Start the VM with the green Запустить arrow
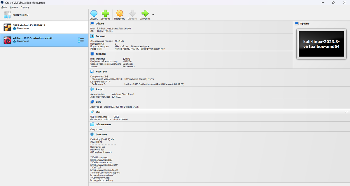350x186 pixels. (145, 13)
